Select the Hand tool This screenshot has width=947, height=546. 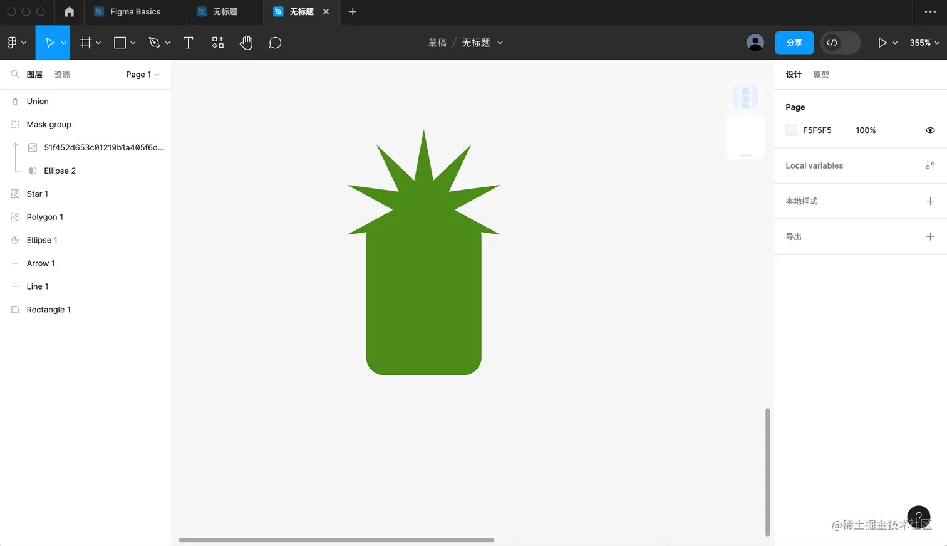tap(246, 43)
